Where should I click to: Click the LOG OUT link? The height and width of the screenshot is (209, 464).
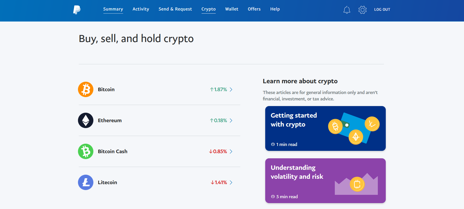click(382, 9)
